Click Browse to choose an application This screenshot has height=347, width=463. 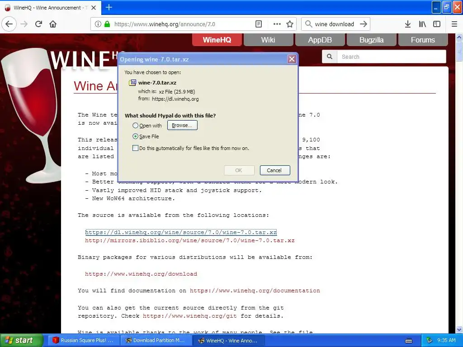[x=182, y=125]
